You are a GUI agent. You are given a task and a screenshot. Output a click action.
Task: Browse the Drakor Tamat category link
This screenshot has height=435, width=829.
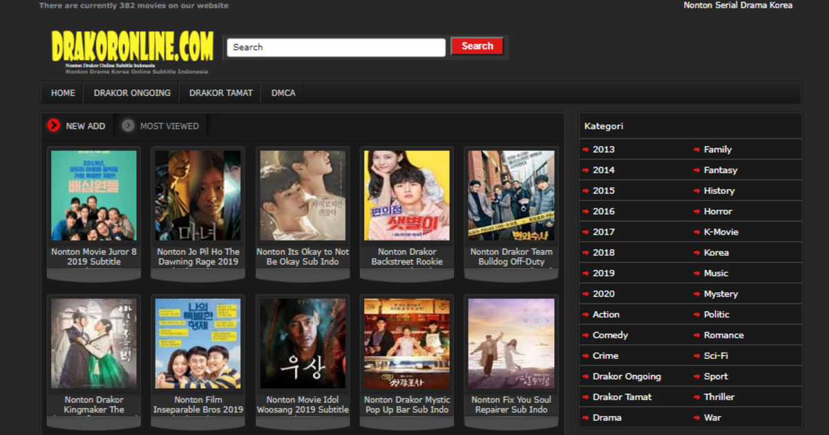point(622,397)
